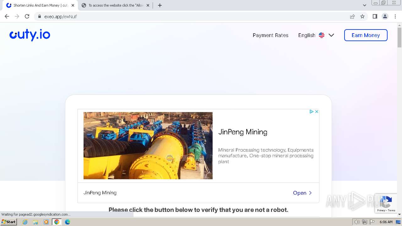The image size is (402, 226).
Task: Close the 'To access the website' tab
Action: click(x=148, y=5)
